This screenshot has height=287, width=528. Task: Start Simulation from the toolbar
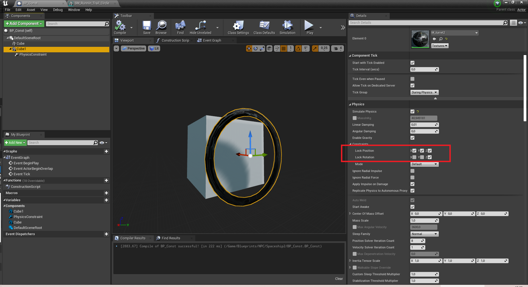point(287,27)
